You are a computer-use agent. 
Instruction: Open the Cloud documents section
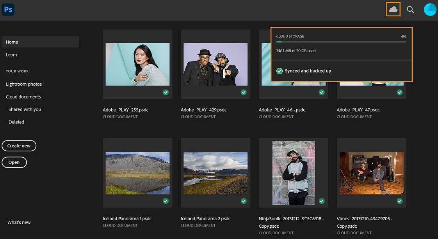[24, 97]
